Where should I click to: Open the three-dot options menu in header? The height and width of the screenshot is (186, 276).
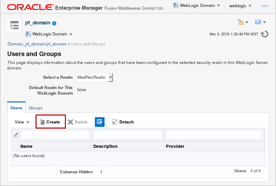265,6
